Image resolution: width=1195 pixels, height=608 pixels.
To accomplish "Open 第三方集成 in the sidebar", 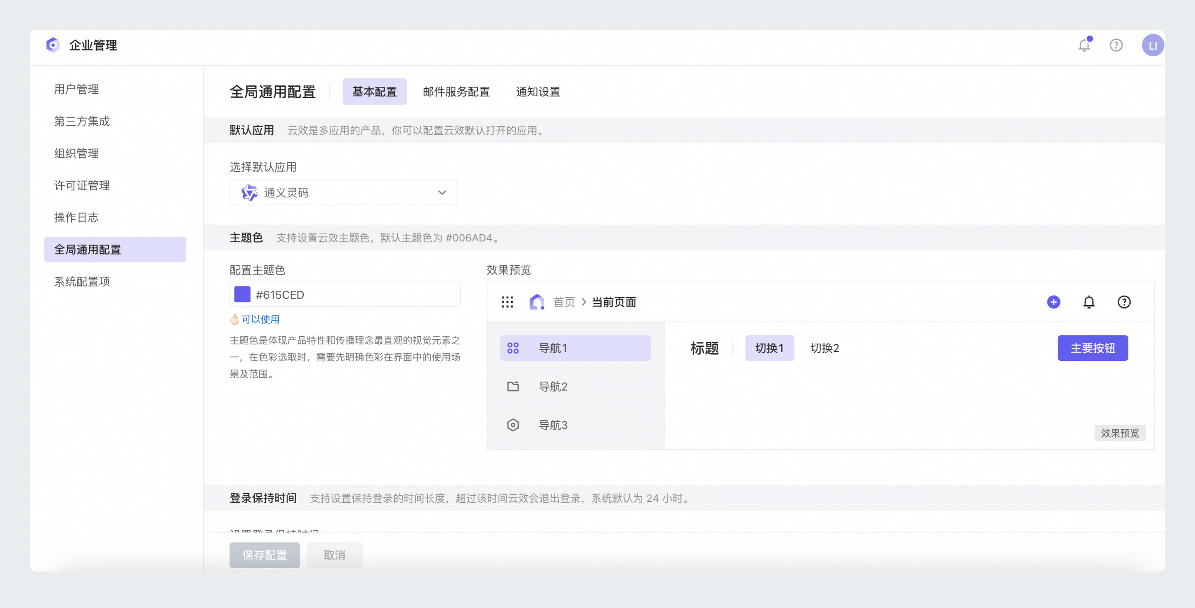I will coord(82,121).
